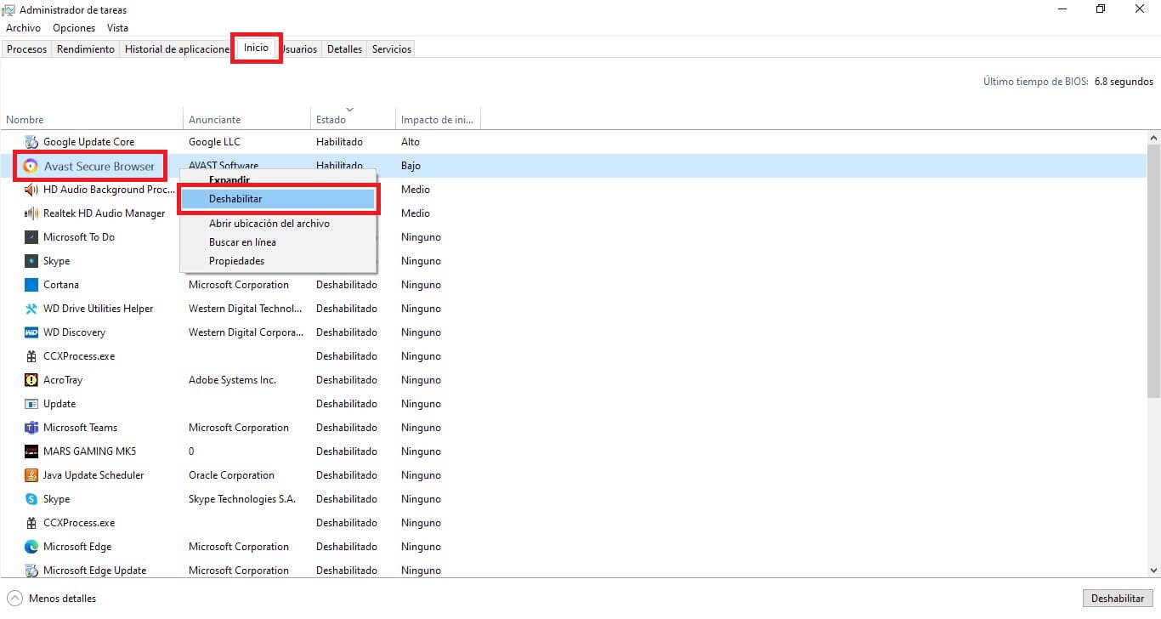Screen dimensions: 1161x619
Task: Sort by the Nombre column header
Action: [92, 120]
